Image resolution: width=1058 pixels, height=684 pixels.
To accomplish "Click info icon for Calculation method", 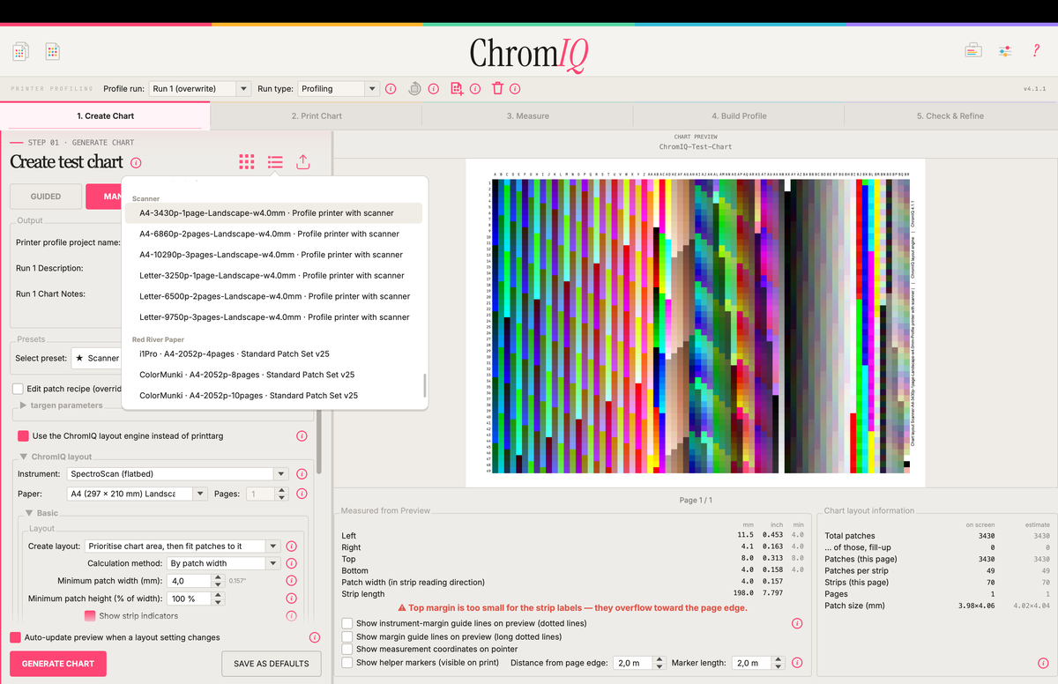I will tap(291, 563).
